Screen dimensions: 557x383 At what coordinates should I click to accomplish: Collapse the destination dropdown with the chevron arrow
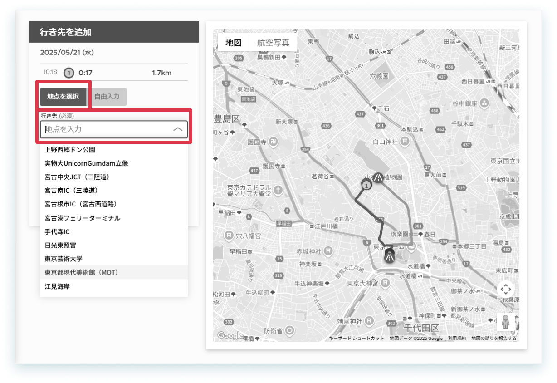178,129
